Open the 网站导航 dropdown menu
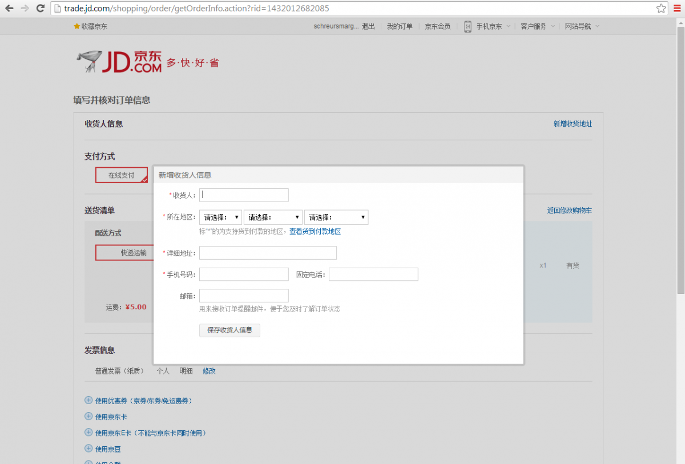Screen dimensions: 685x464 click(x=582, y=26)
